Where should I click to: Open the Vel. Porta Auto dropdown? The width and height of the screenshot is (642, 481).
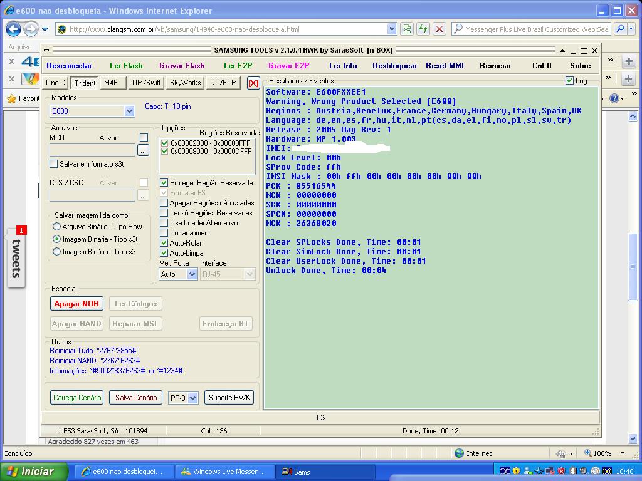(x=192, y=274)
